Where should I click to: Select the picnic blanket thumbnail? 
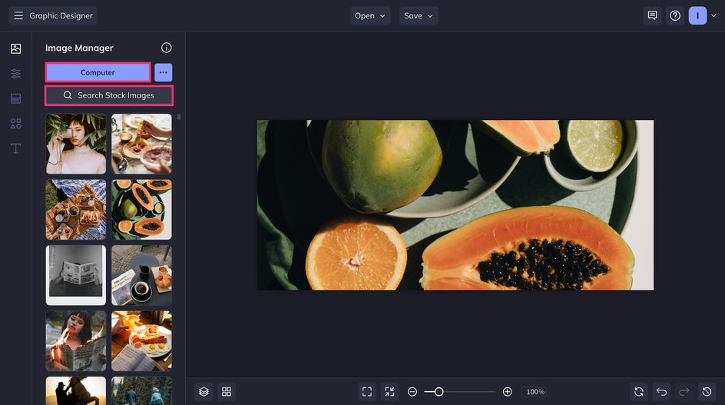pyautogui.click(x=76, y=210)
